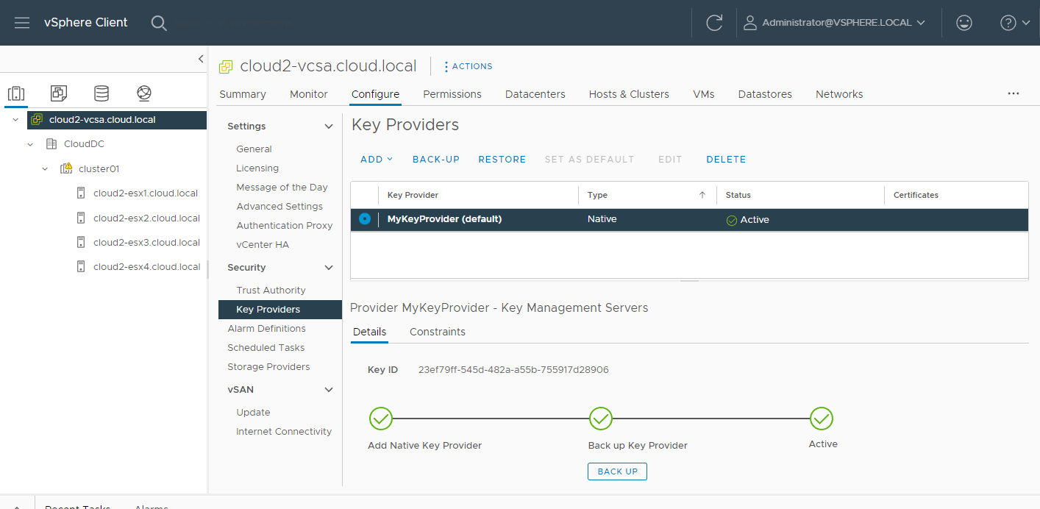Open the Hosts & Clusters tab
The height and width of the screenshot is (509, 1040).
pyautogui.click(x=629, y=94)
